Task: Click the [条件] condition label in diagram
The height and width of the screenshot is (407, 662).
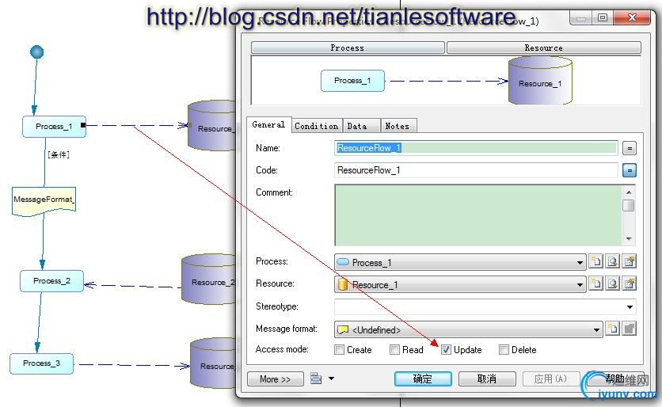Action: click(x=59, y=155)
